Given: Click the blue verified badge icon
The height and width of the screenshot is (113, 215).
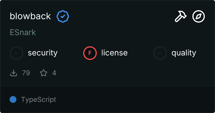Looking at the screenshot, I should click(x=63, y=16).
